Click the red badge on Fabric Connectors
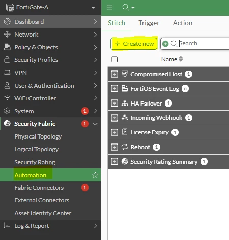 (85, 187)
